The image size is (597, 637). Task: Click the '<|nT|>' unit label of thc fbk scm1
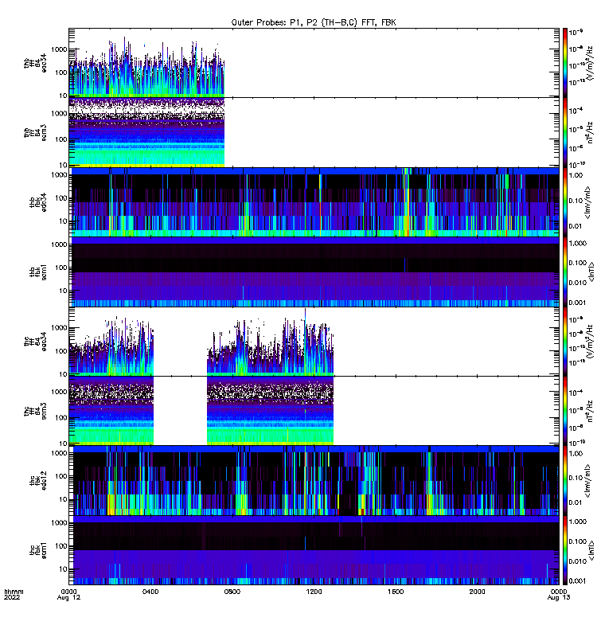click(591, 550)
